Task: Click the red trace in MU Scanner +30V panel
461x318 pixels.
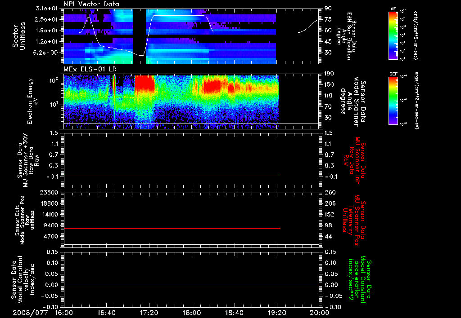Action: (172, 174)
